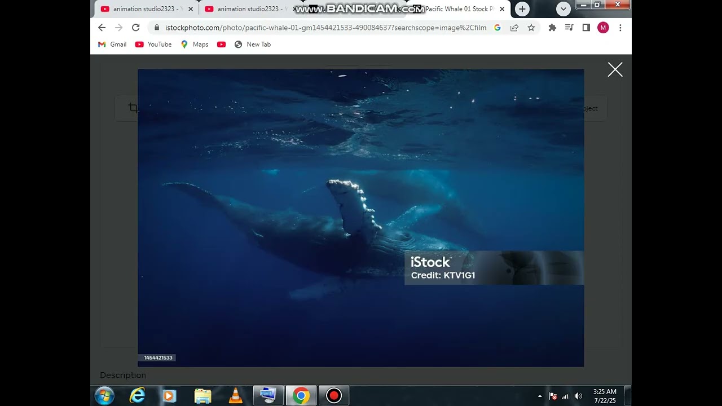Screen dimensions: 722x406
Task: Launch Internet Explorer from taskbar
Action: point(137,395)
